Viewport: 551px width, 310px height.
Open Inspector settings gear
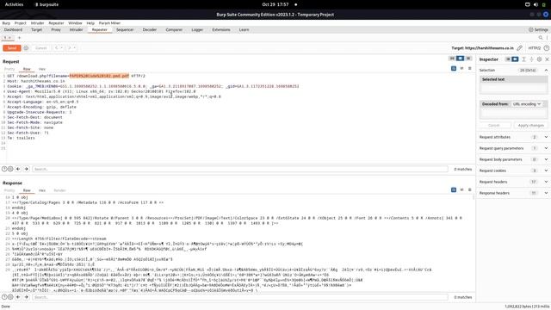click(540, 59)
